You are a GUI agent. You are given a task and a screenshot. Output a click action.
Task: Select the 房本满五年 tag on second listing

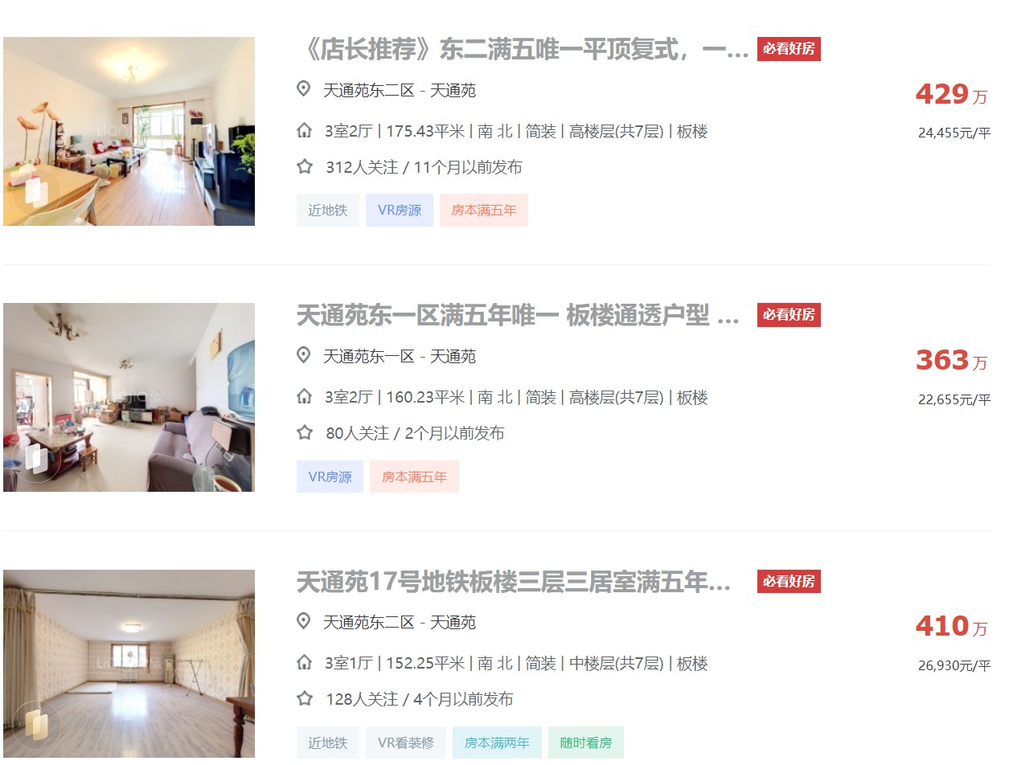(x=414, y=477)
